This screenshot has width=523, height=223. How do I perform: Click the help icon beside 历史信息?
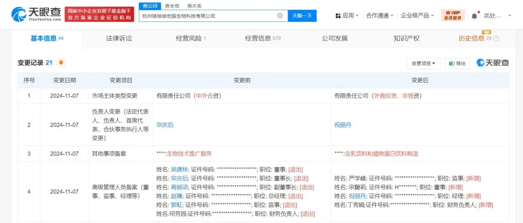pos(496,38)
